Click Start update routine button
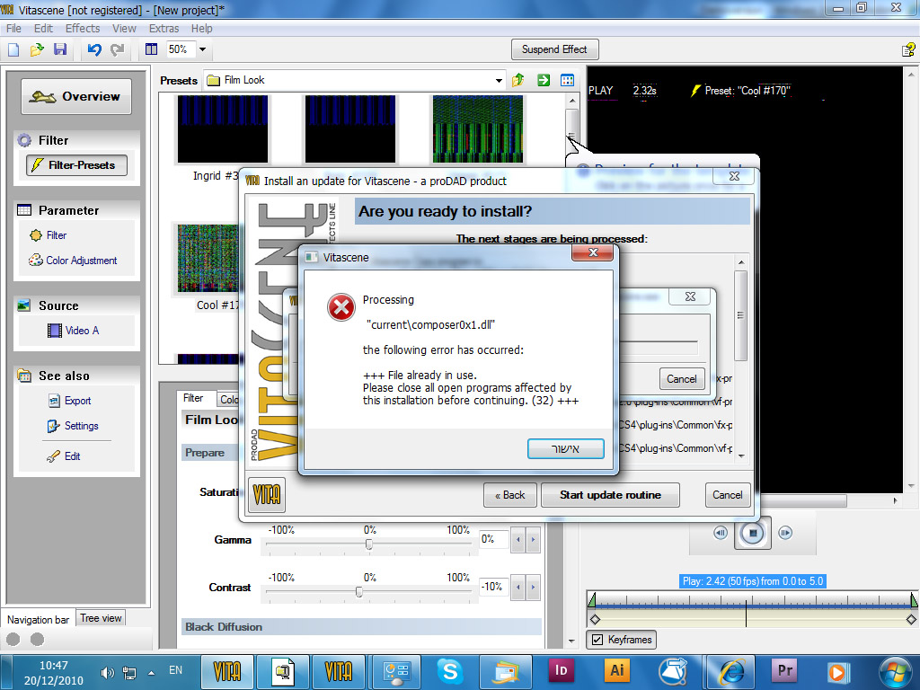Viewport: 920px width, 690px height. point(610,495)
